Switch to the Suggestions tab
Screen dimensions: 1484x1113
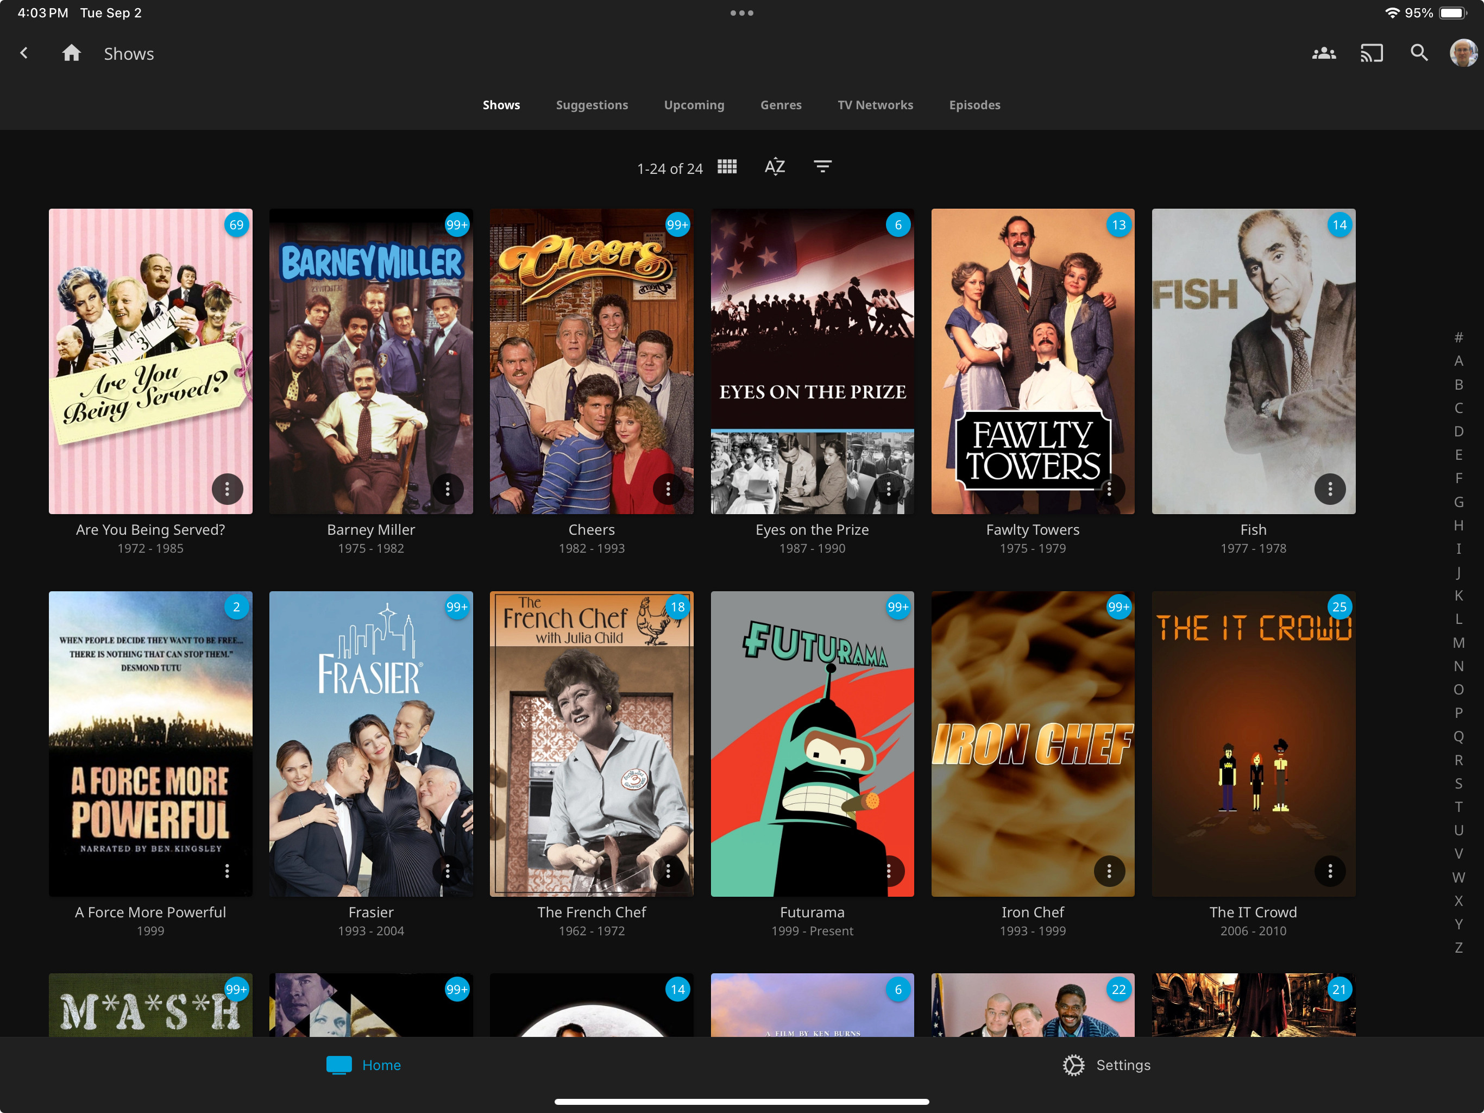[x=591, y=105]
